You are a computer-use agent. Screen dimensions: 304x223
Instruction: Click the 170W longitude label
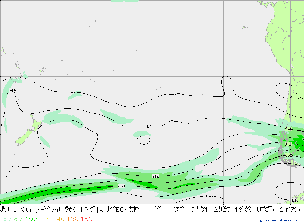coord(67,207)
